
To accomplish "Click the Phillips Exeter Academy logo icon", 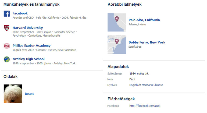I will (7, 46).
